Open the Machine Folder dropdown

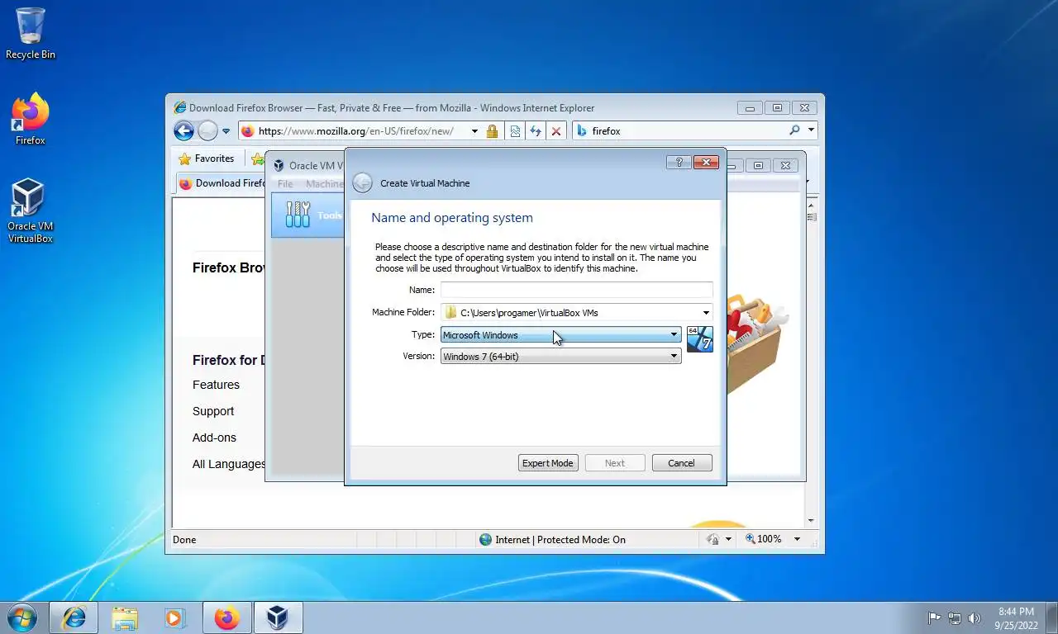(706, 313)
